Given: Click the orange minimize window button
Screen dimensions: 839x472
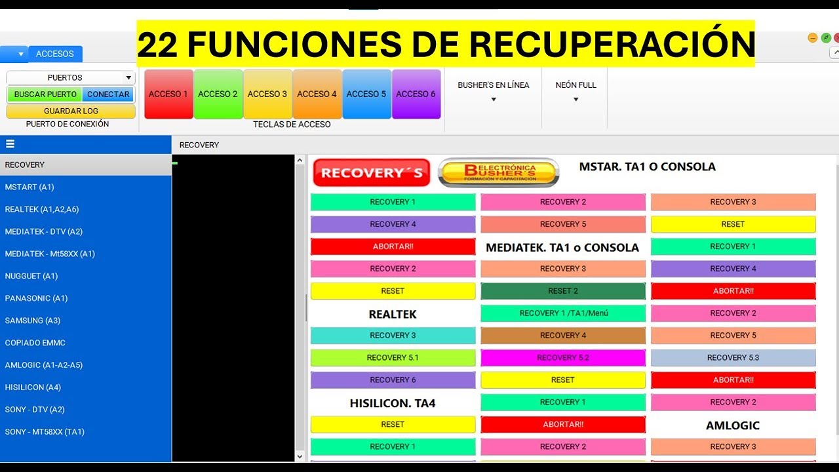Looking at the screenshot, I should (813, 38).
